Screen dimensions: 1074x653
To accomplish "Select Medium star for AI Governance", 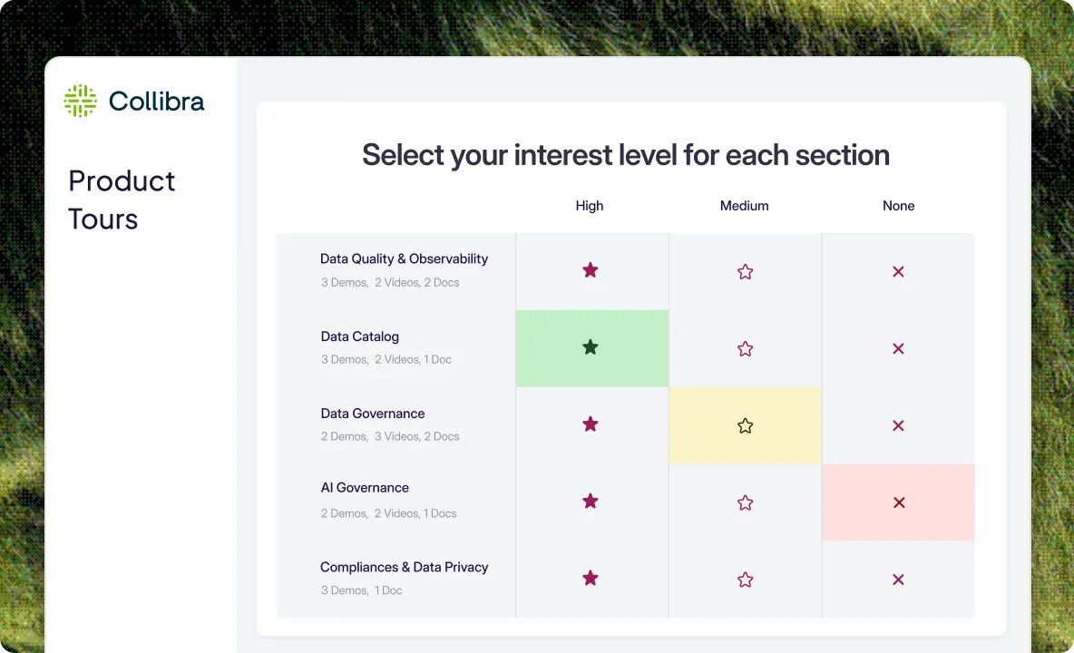I will pos(746,502).
